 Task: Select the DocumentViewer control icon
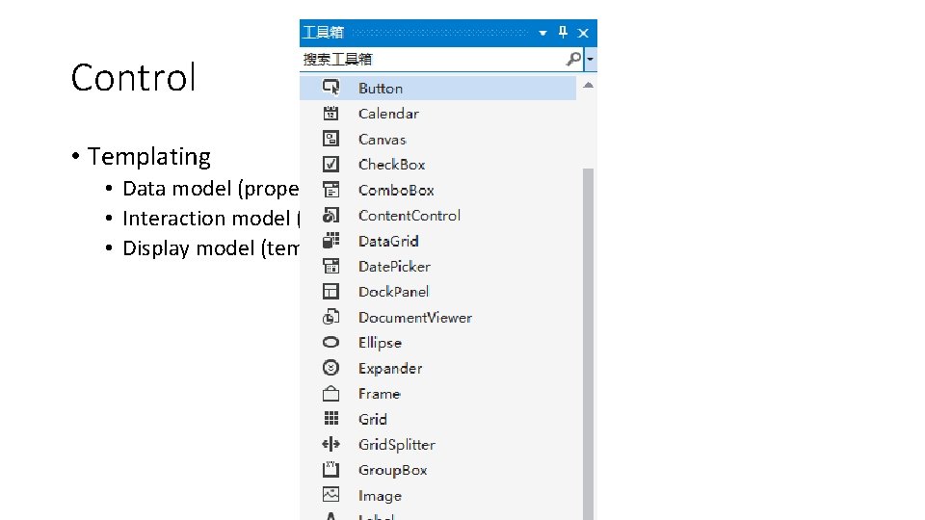330,317
